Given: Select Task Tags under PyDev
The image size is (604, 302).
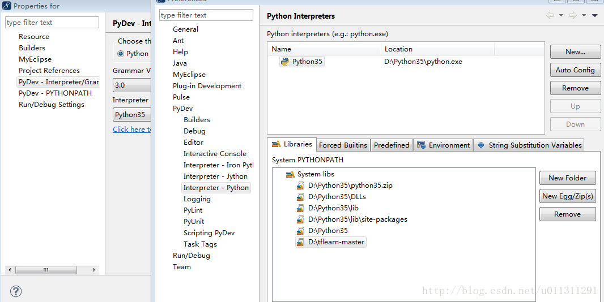Looking at the screenshot, I should pos(201,244).
